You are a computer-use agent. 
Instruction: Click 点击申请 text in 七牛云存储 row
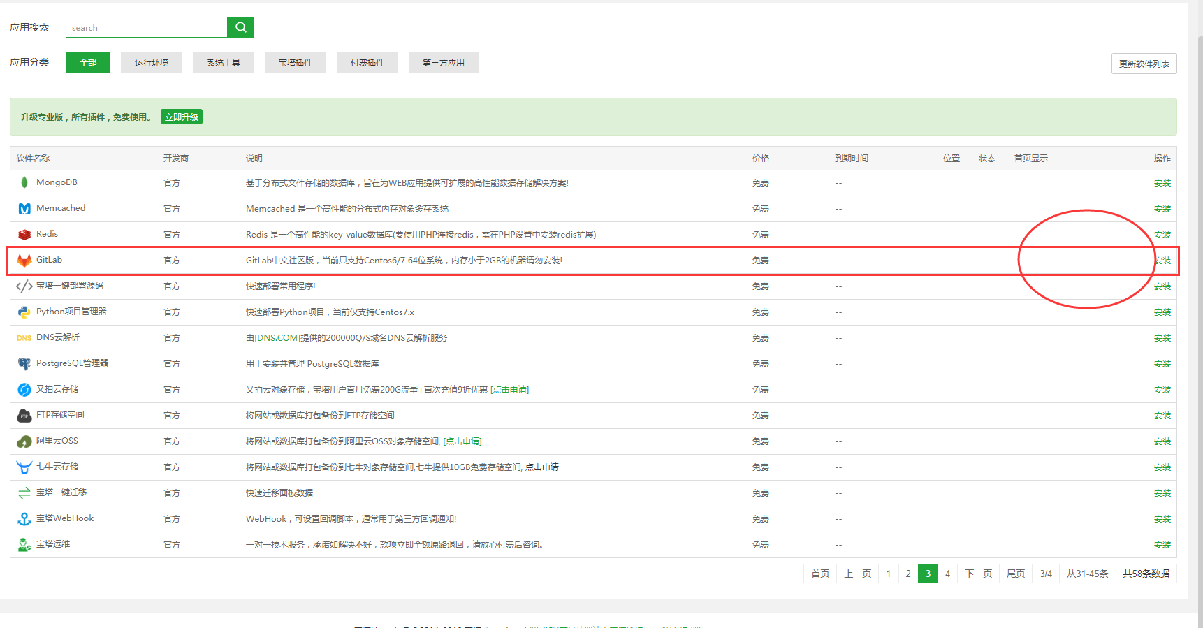coord(542,467)
